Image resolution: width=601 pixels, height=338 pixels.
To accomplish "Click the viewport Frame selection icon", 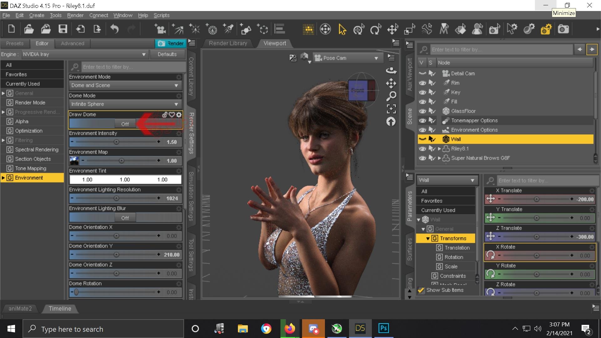I will (x=391, y=109).
